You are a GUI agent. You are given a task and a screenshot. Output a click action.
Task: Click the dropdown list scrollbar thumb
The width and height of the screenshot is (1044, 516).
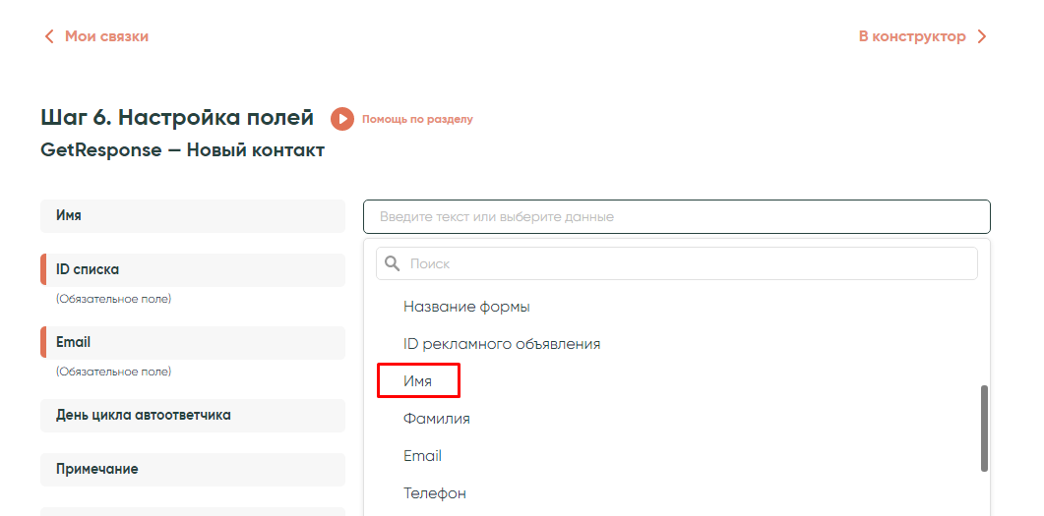point(984,428)
